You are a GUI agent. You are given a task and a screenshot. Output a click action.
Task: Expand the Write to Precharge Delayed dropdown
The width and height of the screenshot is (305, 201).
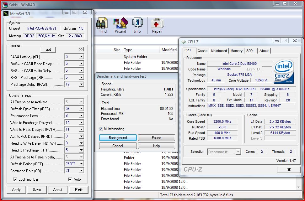coord(81,122)
